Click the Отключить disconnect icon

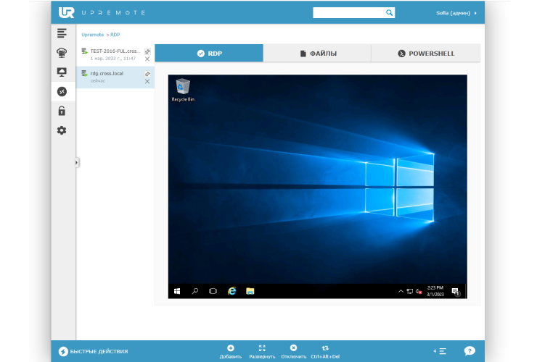[293, 348]
